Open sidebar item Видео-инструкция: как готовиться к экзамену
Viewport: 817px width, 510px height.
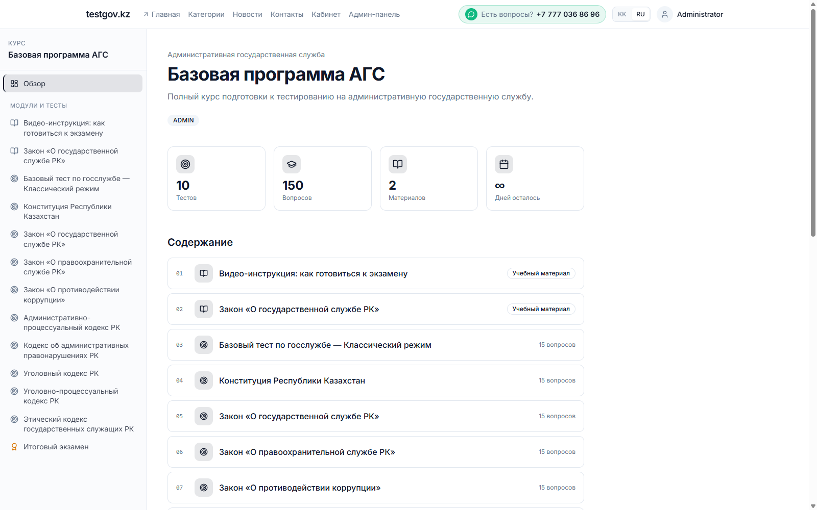click(x=73, y=128)
